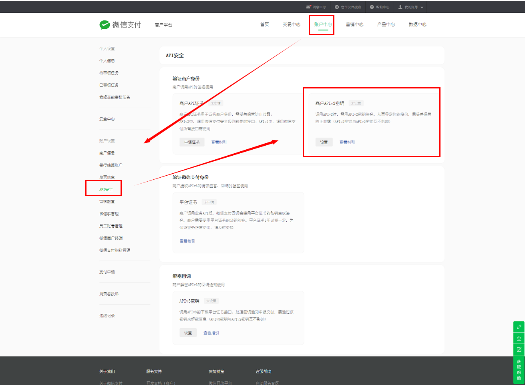
Task: Click the 友情链接 footer heading
Action: 217,371
